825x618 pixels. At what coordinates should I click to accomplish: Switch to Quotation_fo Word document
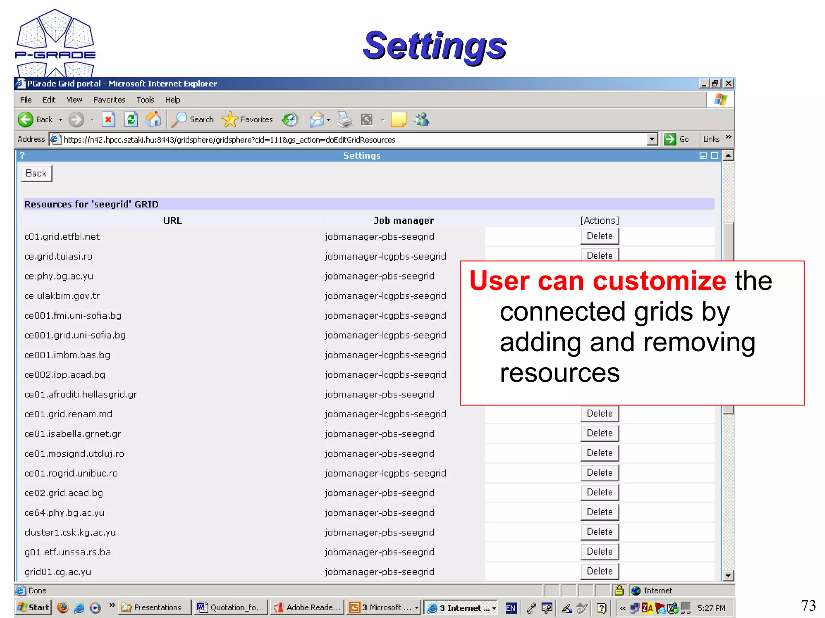(x=230, y=608)
